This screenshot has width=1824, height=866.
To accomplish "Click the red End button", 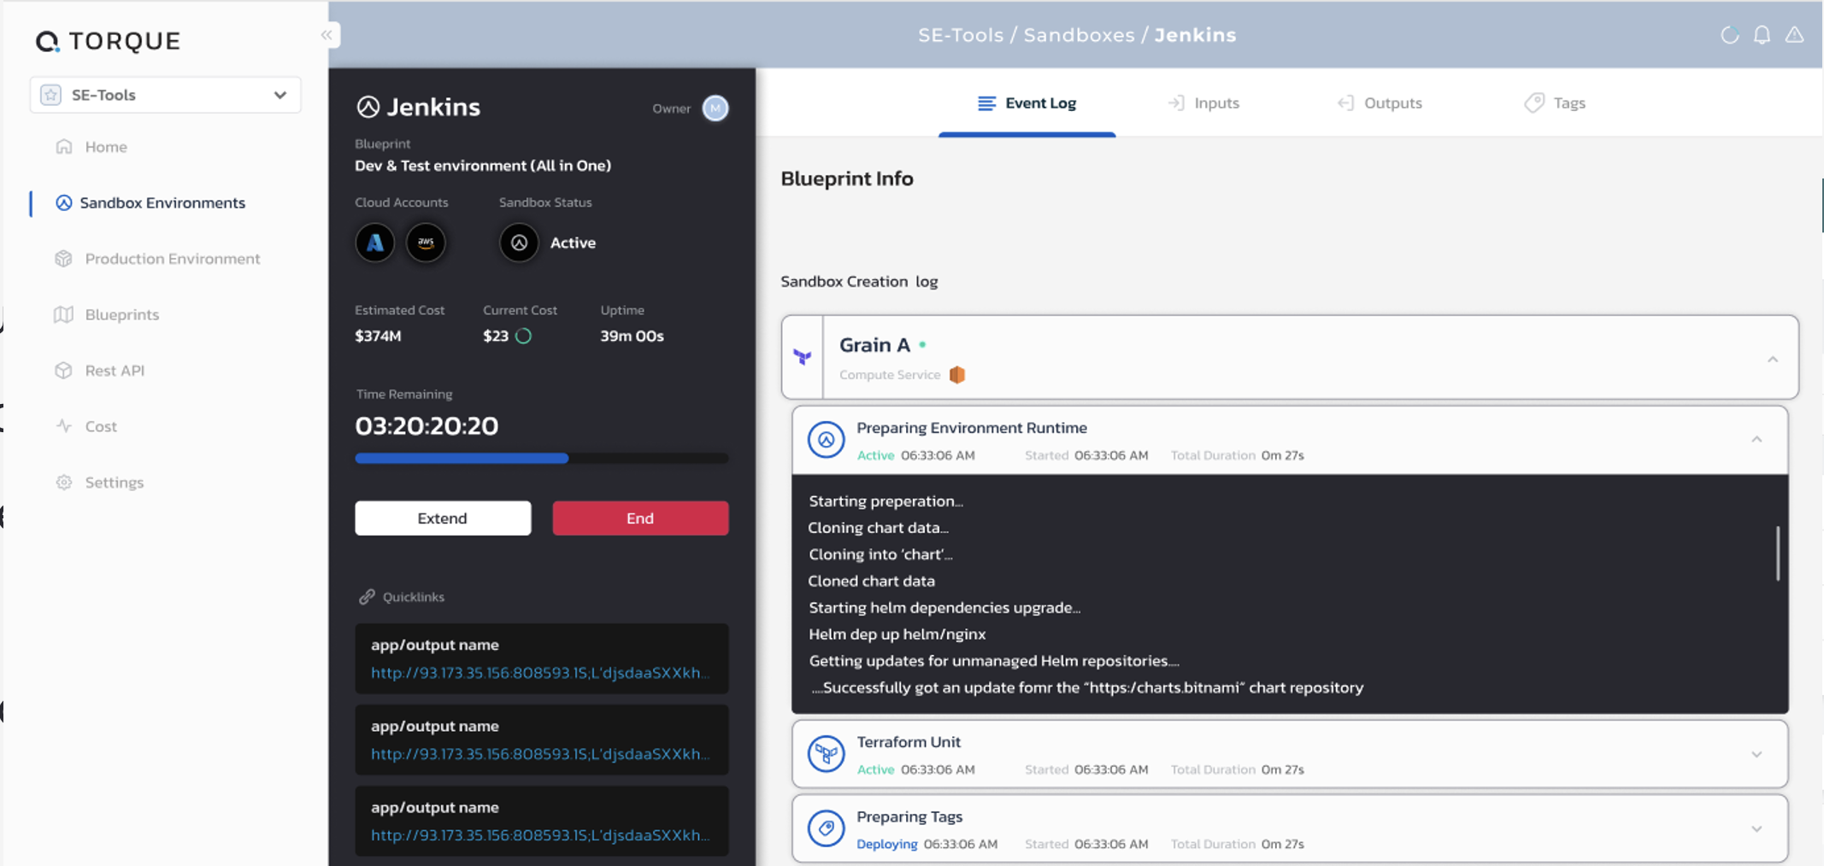I will click(640, 518).
